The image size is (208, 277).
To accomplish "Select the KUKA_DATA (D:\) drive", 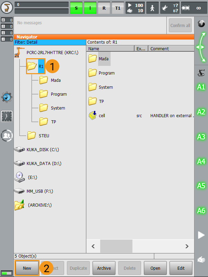I will click(38, 163).
